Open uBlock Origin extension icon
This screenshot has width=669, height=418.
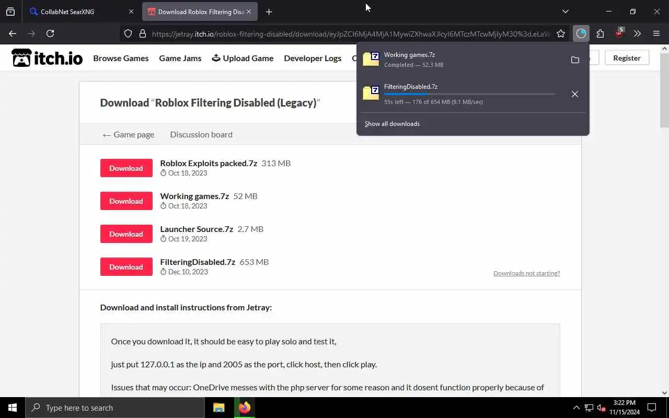point(619,33)
